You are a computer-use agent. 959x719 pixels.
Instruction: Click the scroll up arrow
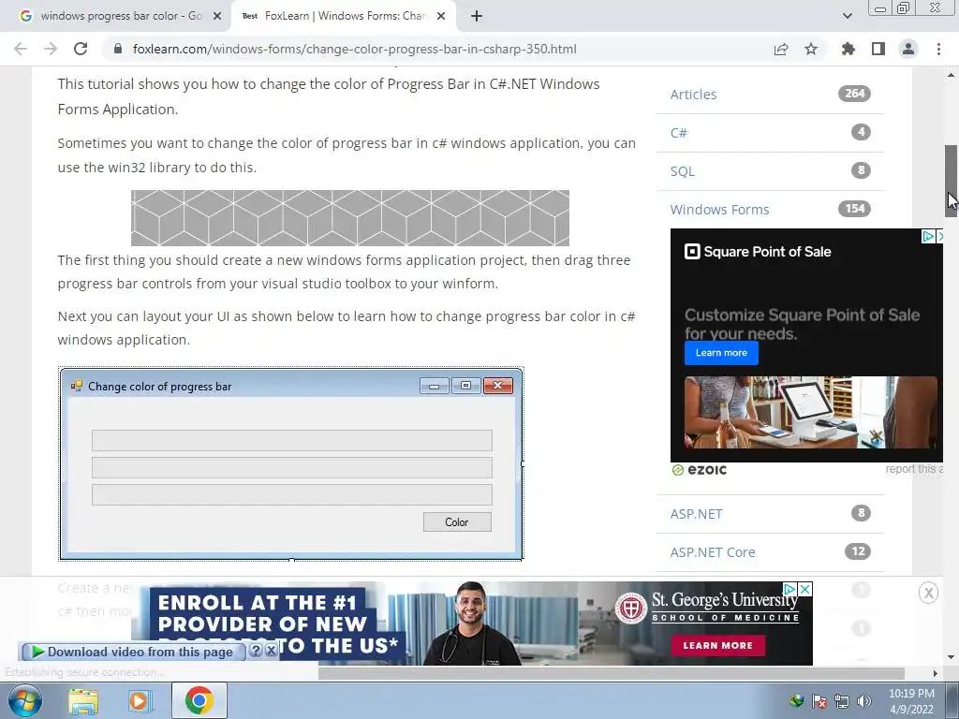click(x=952, y=75)
